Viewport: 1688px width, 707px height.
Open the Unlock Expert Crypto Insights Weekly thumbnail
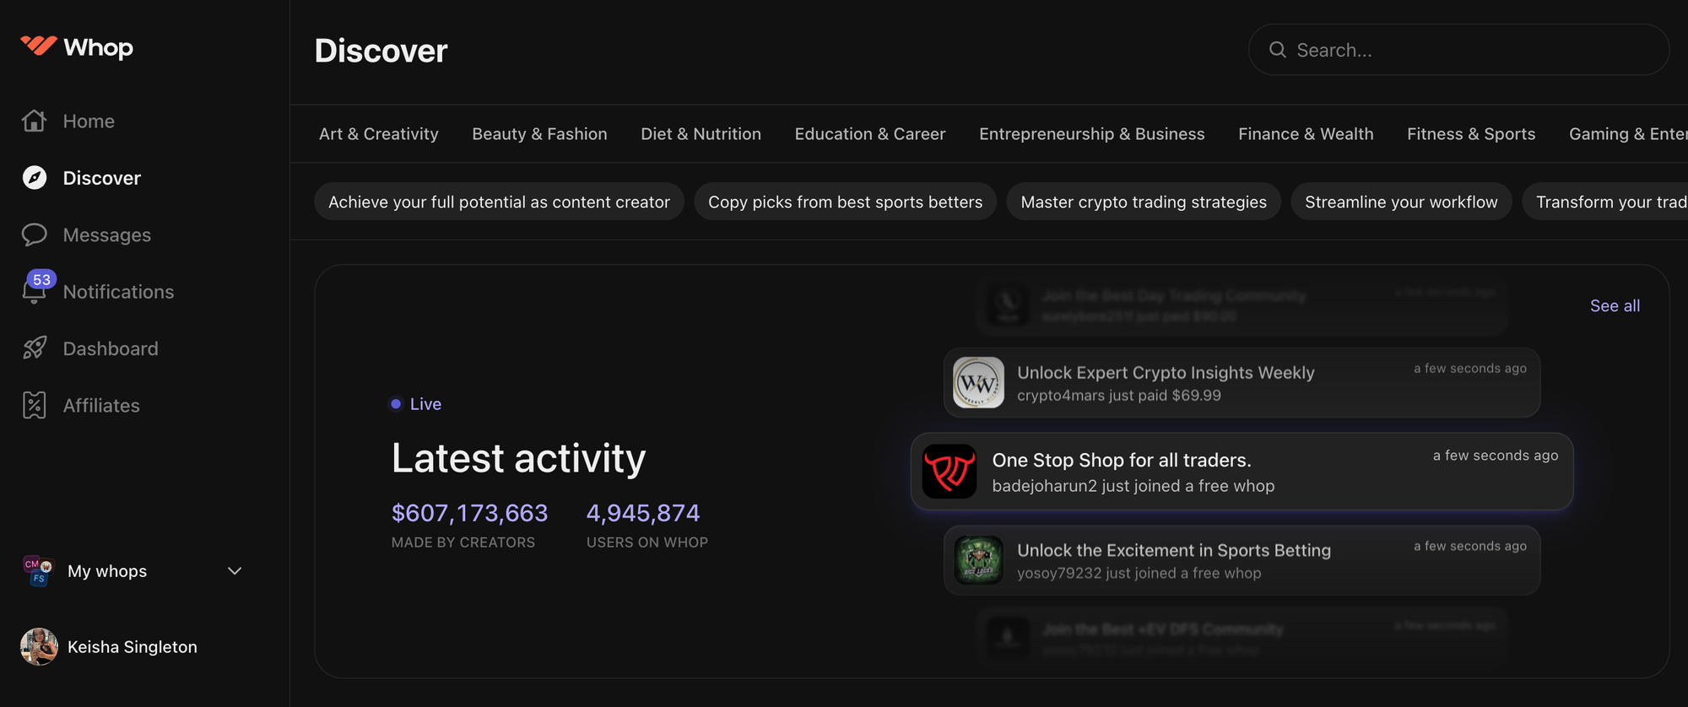click(978, 383)
